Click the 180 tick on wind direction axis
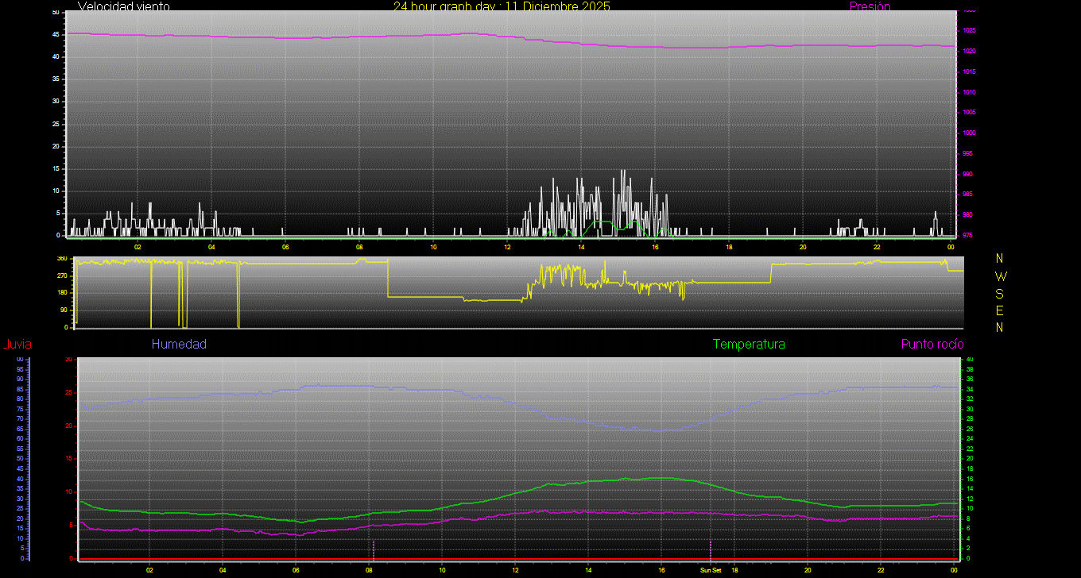The width and height of the screenshot is (1081, 578). (x=62, y=293)
